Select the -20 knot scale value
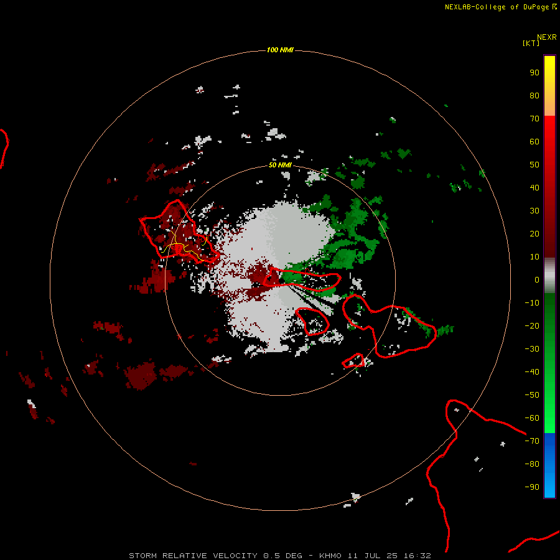Viewport: 560px width, 560px height. (x=532, y=326)
